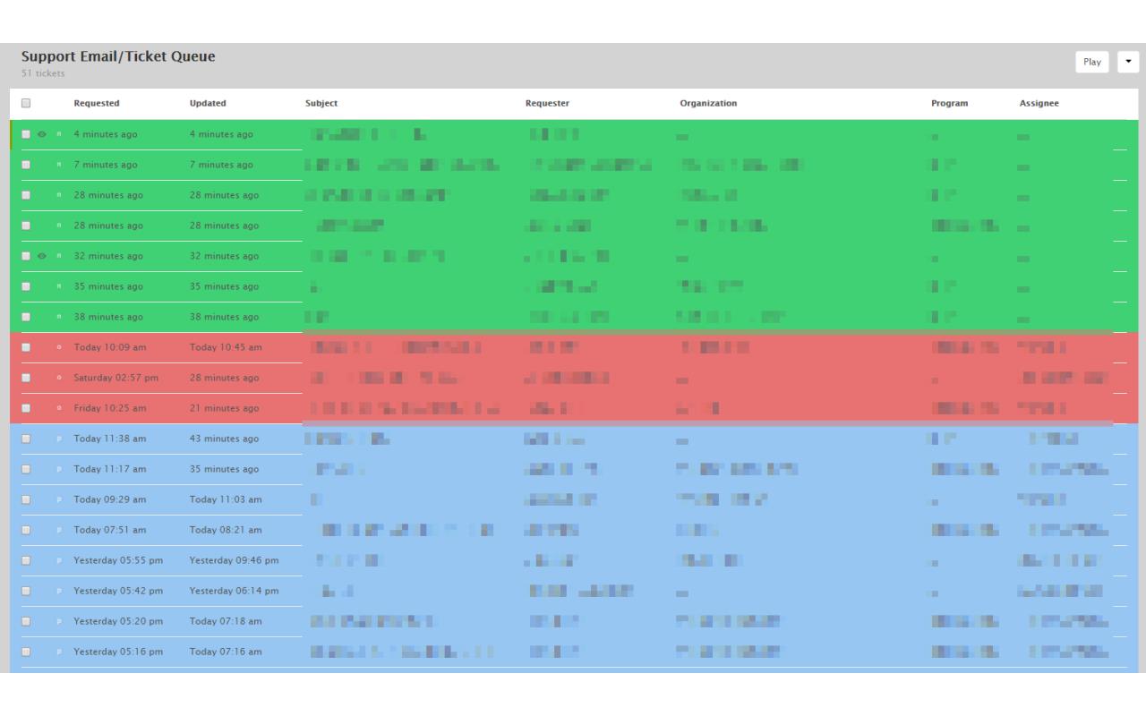Sort by the Updated column header
This screenshot has height=716, width=1146.
pos(208,103)
